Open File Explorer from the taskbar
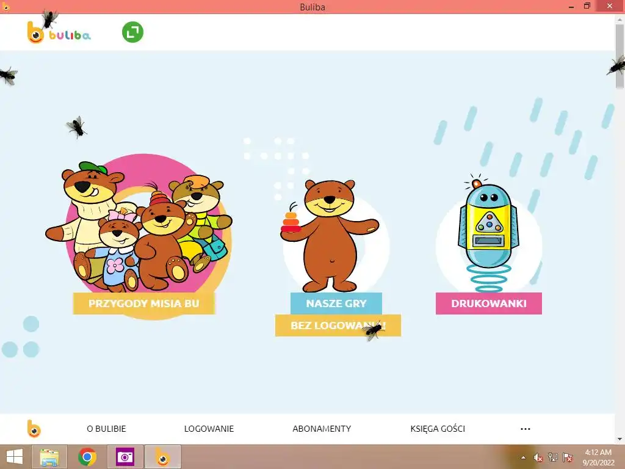 [x=49, y=457]
